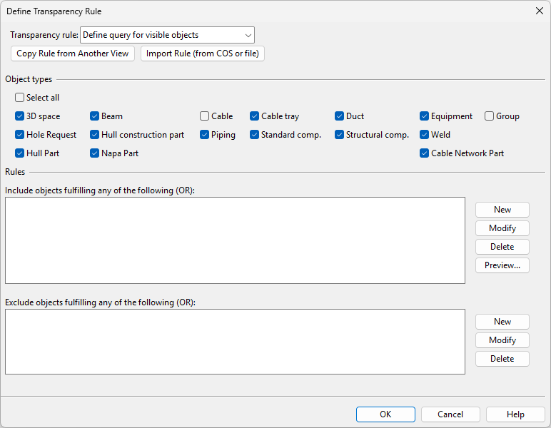Close the Define Transparency Rule dialog
The width and height of the screenshot is (551, 428).
pos(539,11)
